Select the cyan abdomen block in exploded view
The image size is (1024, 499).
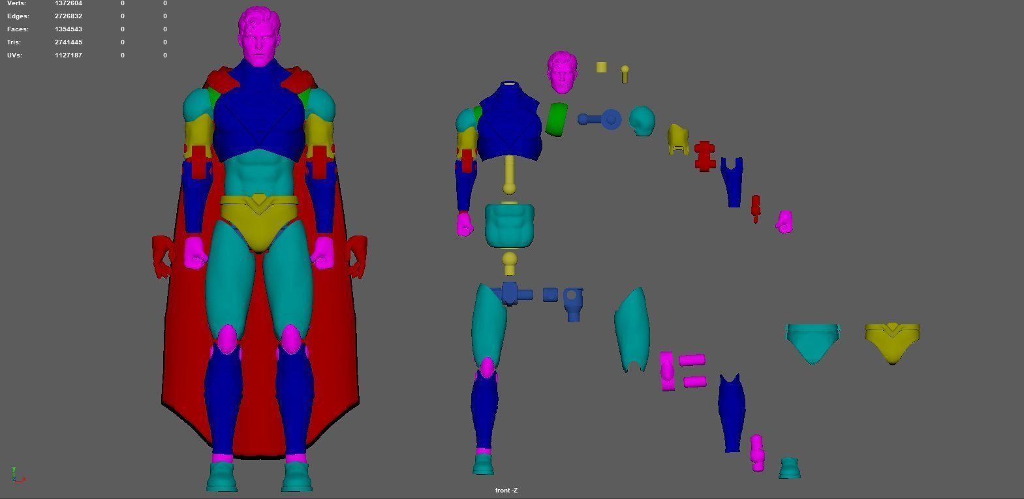pyautogui.click(x=510, y=226)
